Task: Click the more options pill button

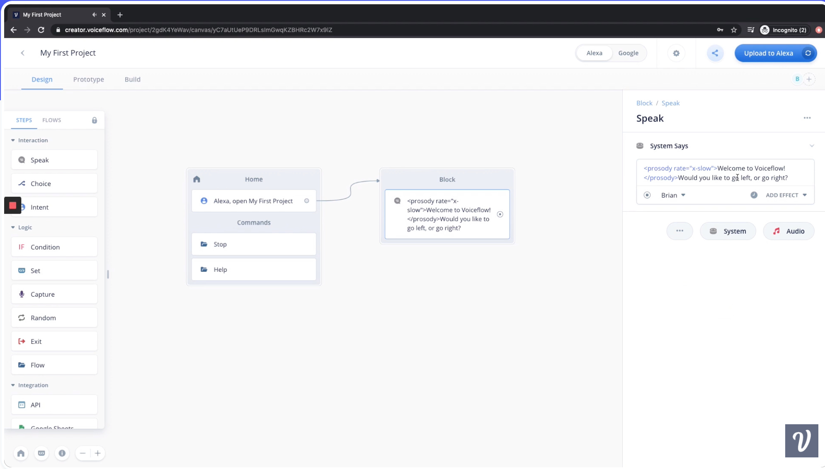Action: click(679, 231)
